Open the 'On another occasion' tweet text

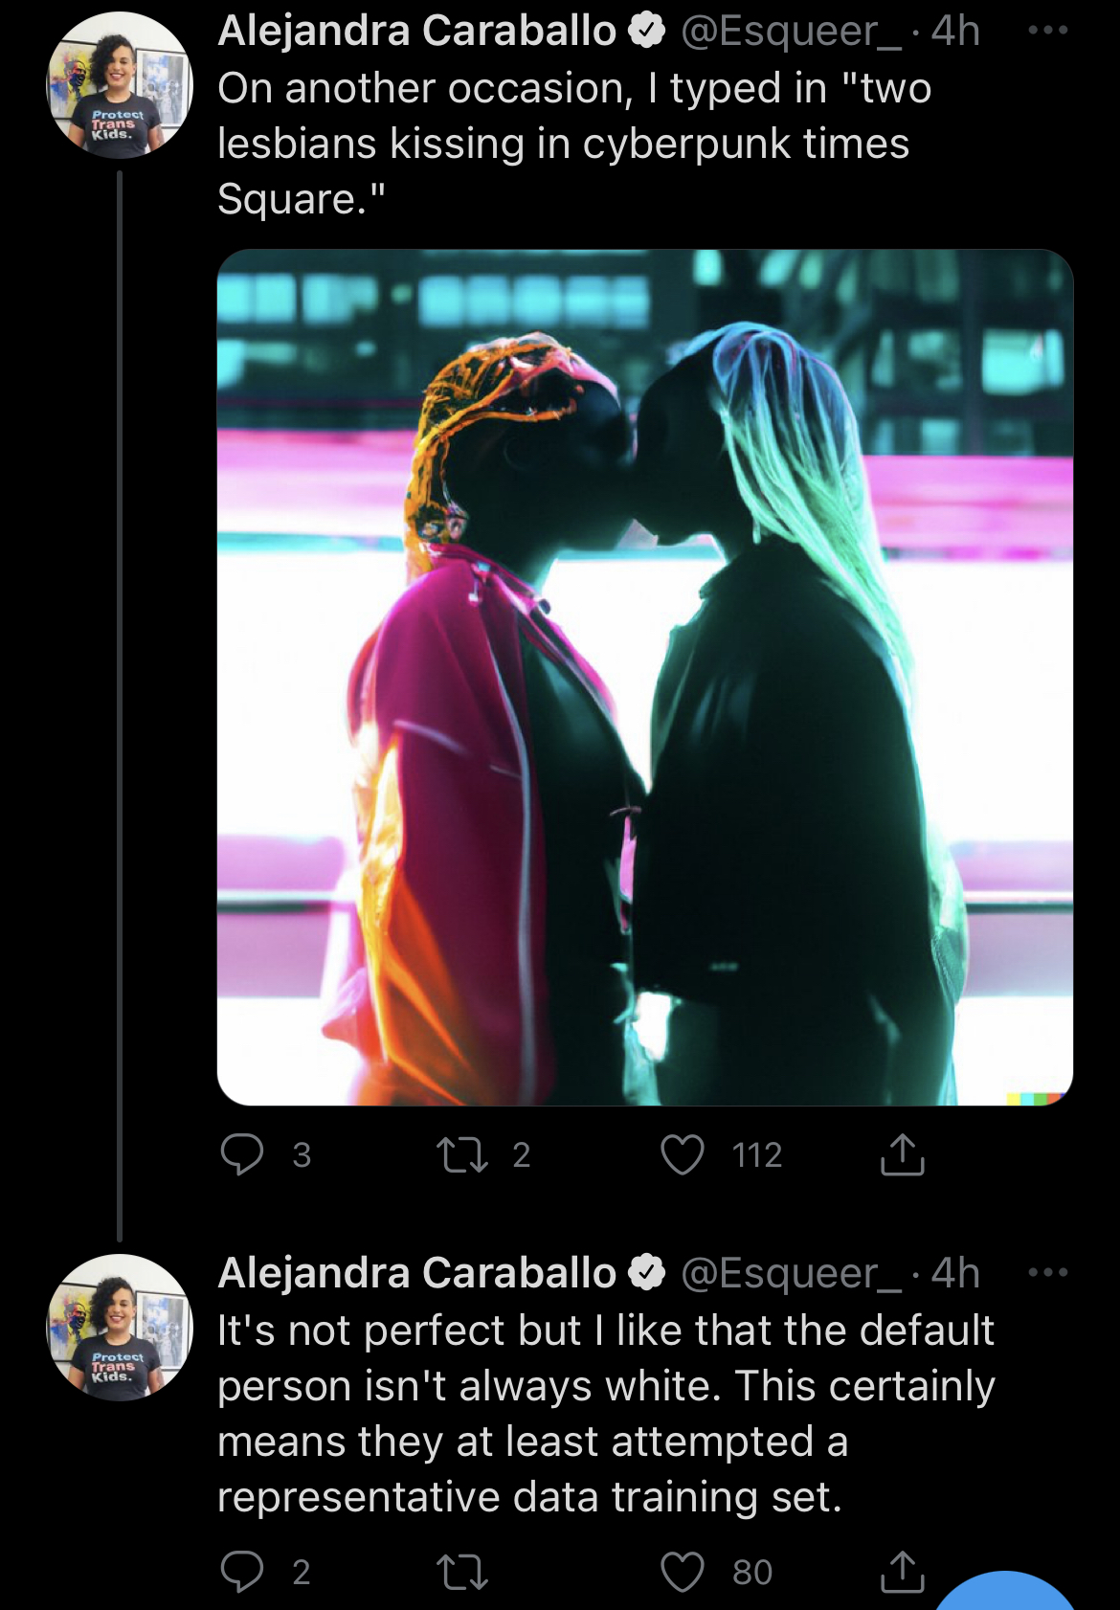pyautogui.click(x=574, y=144)
